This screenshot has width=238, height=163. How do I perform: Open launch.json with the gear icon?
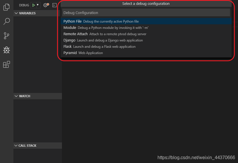[46, 5]
